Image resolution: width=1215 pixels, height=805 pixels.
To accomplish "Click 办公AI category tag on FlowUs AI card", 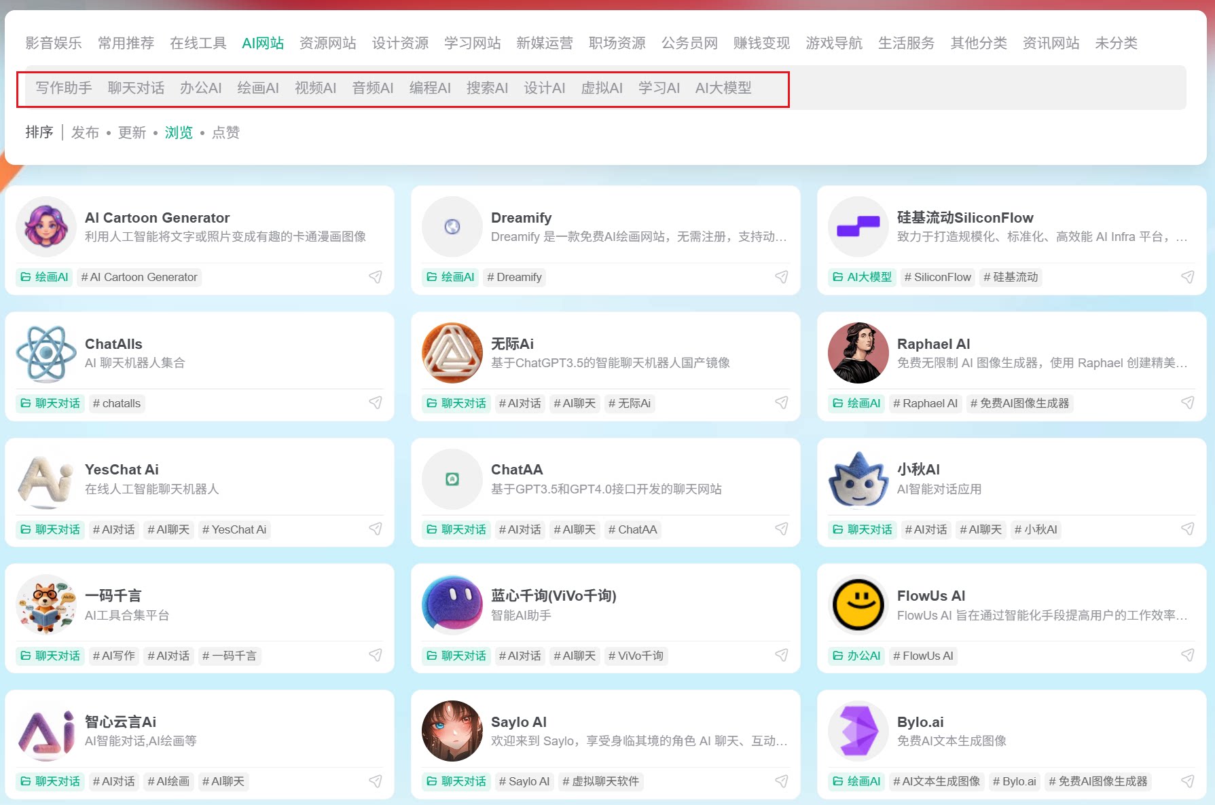I will coord(856,656).
